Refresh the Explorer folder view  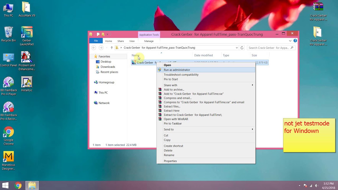(x=242, y=48)
